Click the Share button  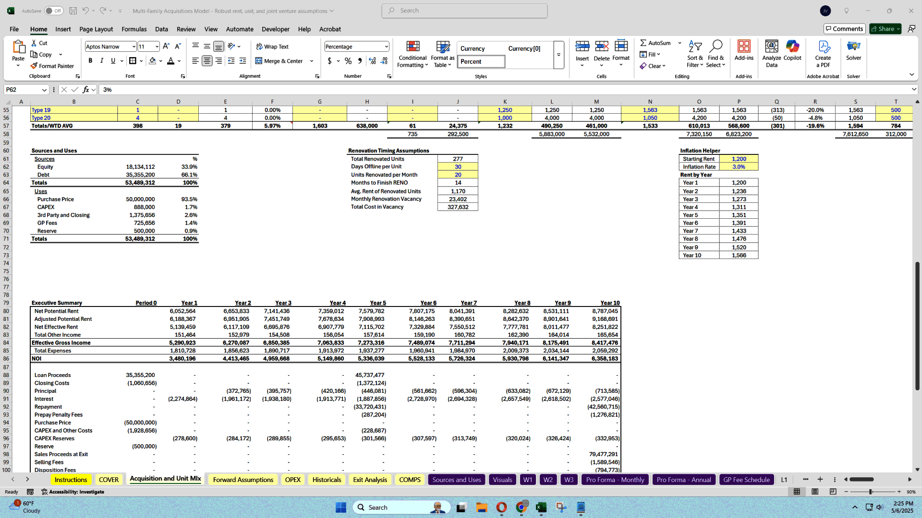(886, 29)
